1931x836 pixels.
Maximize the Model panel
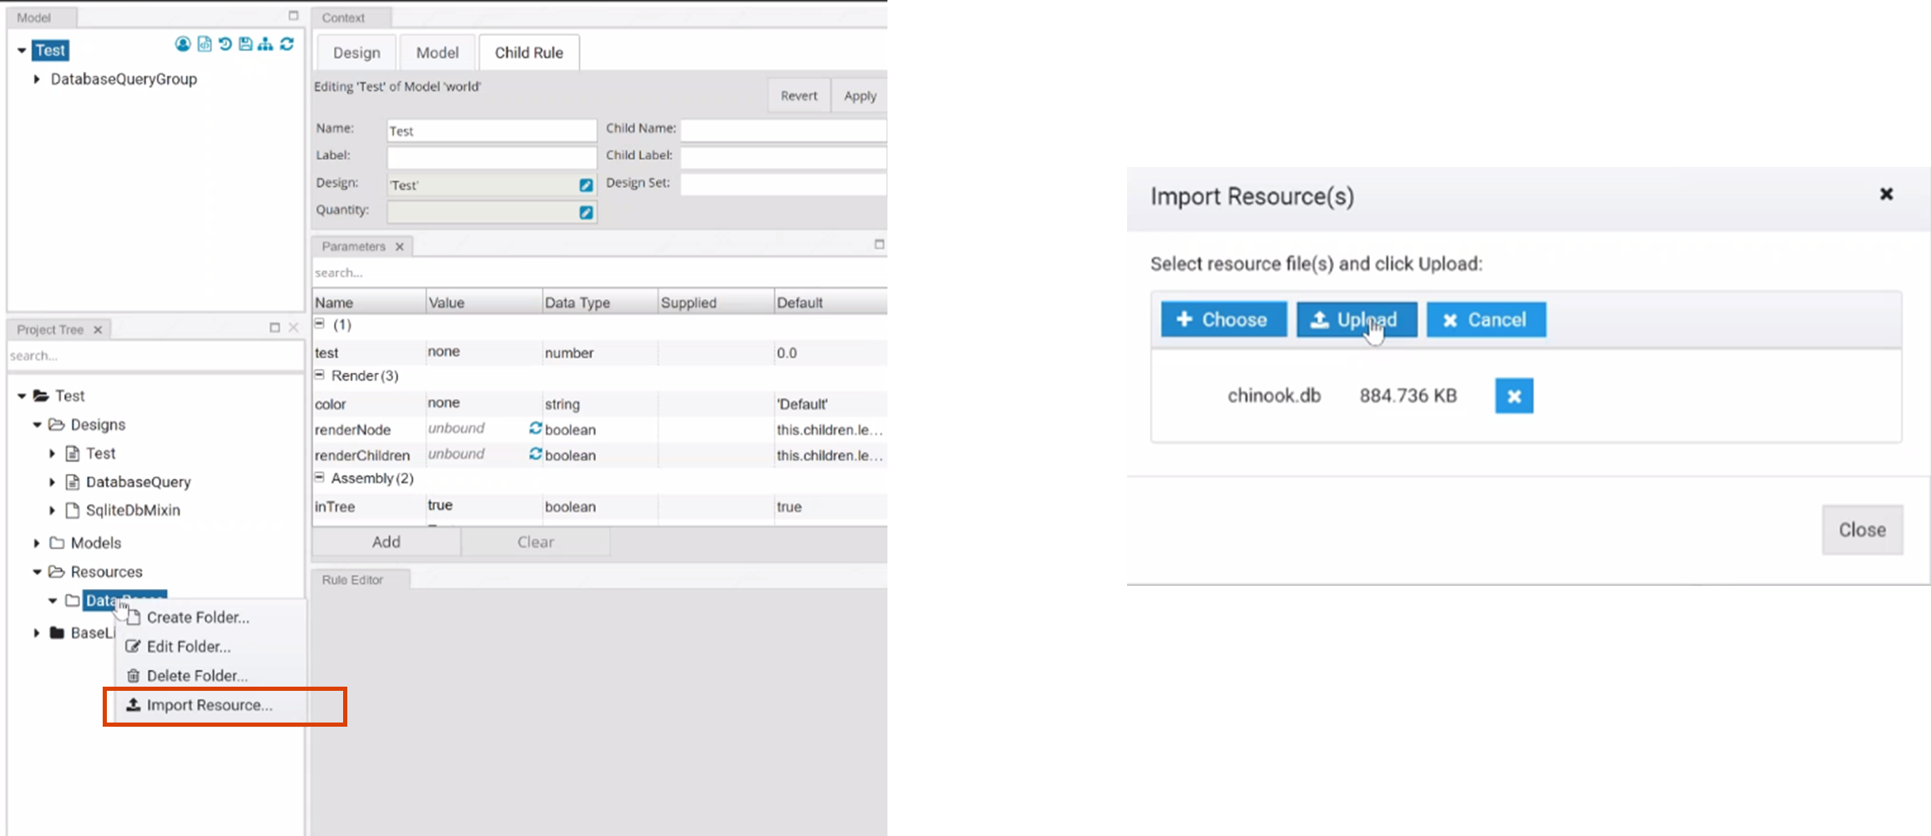click(293, 15)
